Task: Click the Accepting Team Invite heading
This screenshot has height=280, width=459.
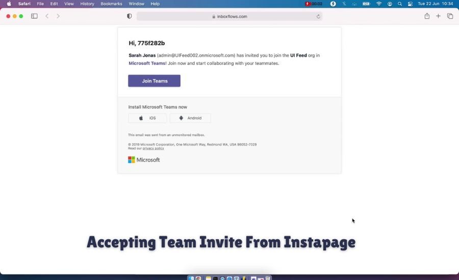Action: coord(221,243)
